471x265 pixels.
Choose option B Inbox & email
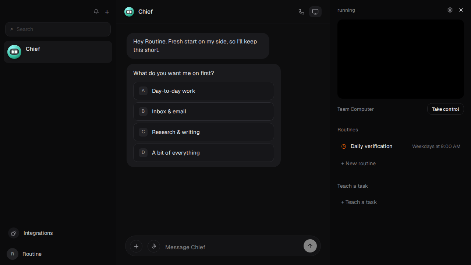pos(203,112)
